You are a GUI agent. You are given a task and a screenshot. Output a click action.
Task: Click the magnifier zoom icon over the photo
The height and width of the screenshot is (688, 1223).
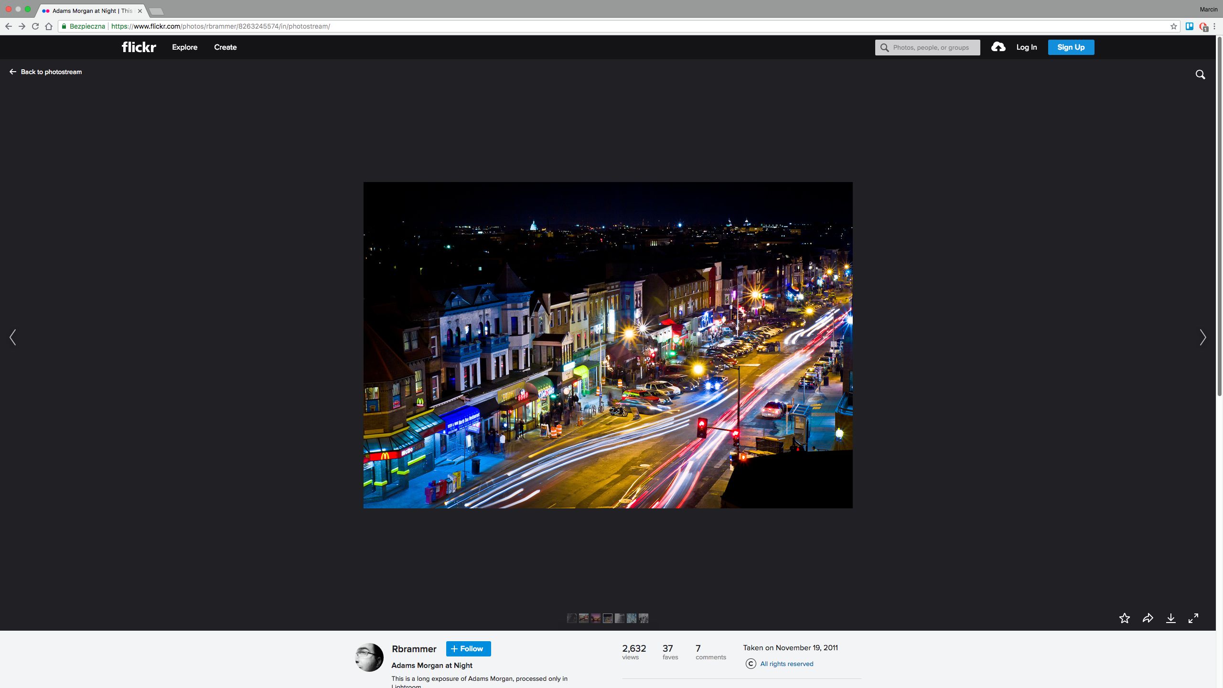[x=1200, y=75]
